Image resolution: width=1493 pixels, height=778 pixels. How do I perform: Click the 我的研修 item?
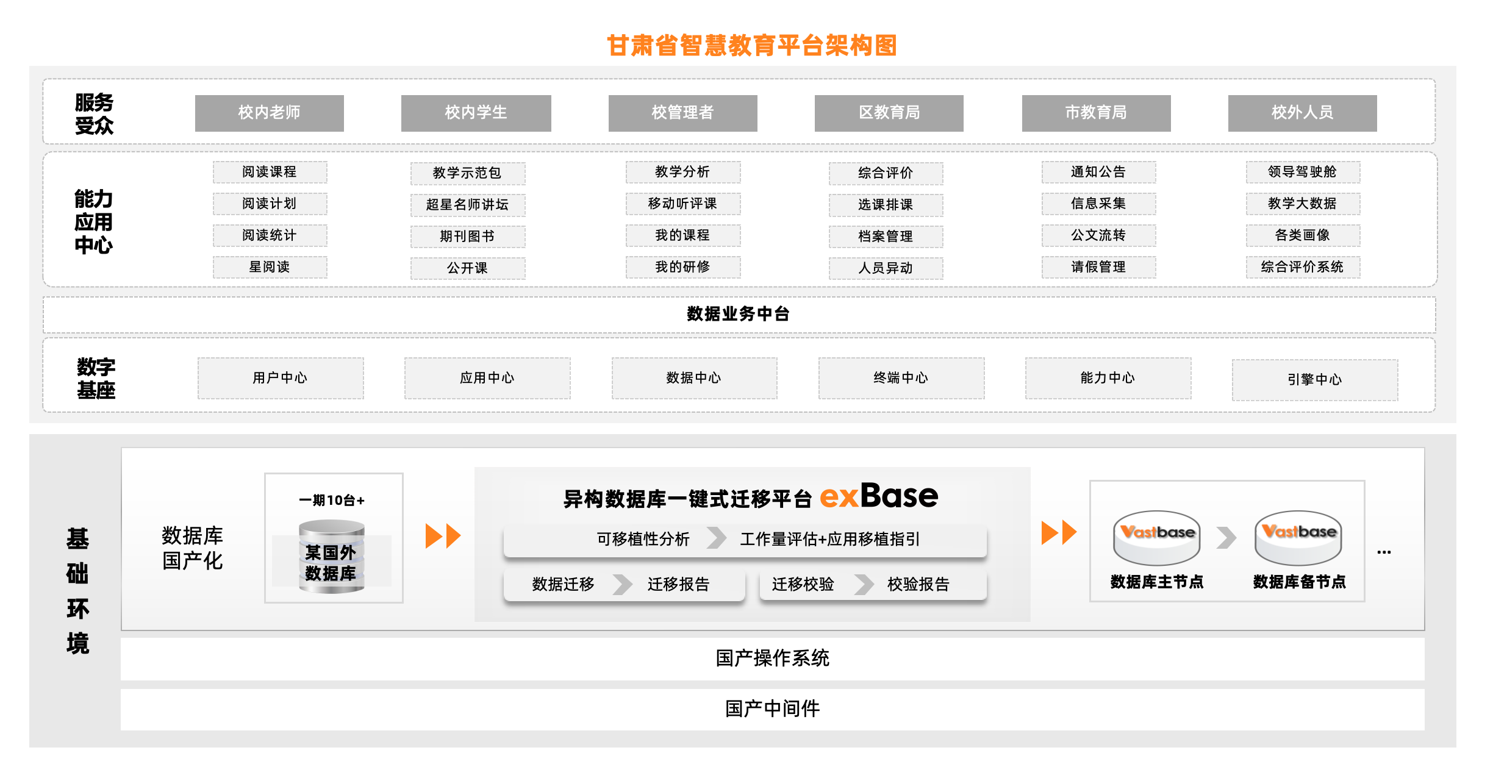tap(683, 267)
